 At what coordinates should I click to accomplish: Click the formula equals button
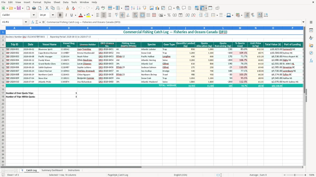pos(43,22)
